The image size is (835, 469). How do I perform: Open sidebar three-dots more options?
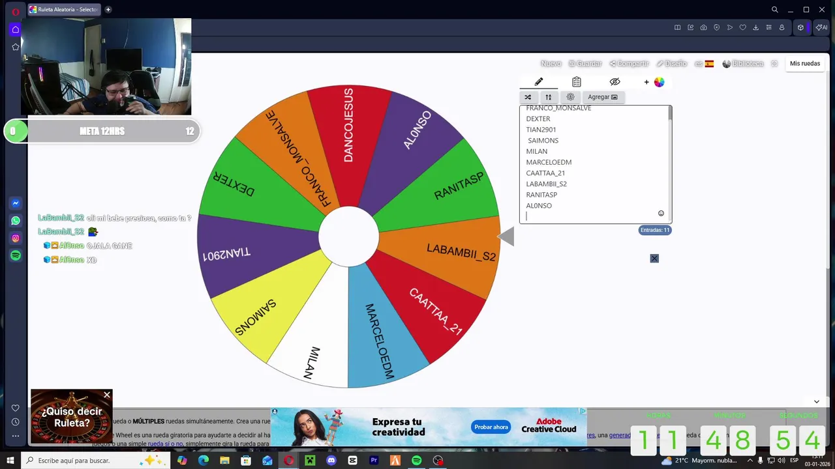[x=16, y=436]
